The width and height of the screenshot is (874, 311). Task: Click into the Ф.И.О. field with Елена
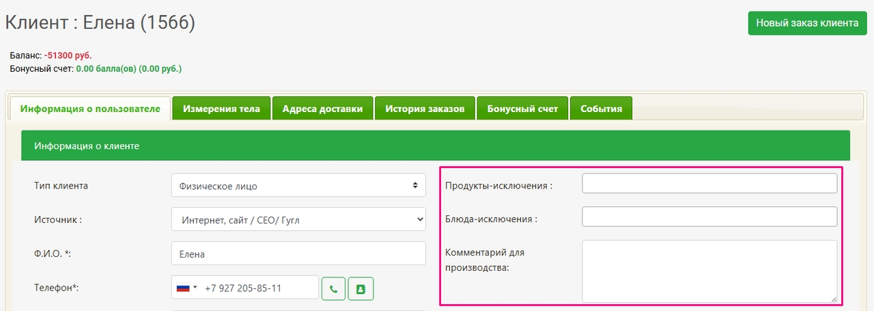pos(298,254)
